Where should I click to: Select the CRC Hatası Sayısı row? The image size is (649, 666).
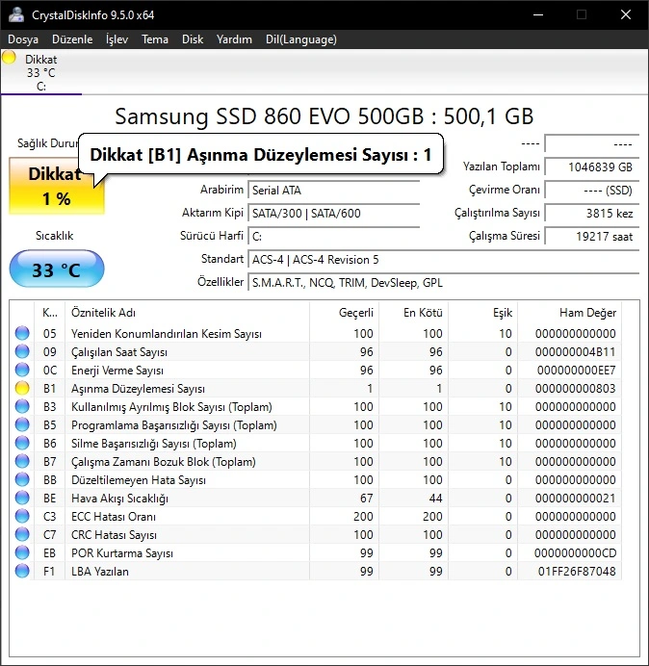tap(317, 534)
